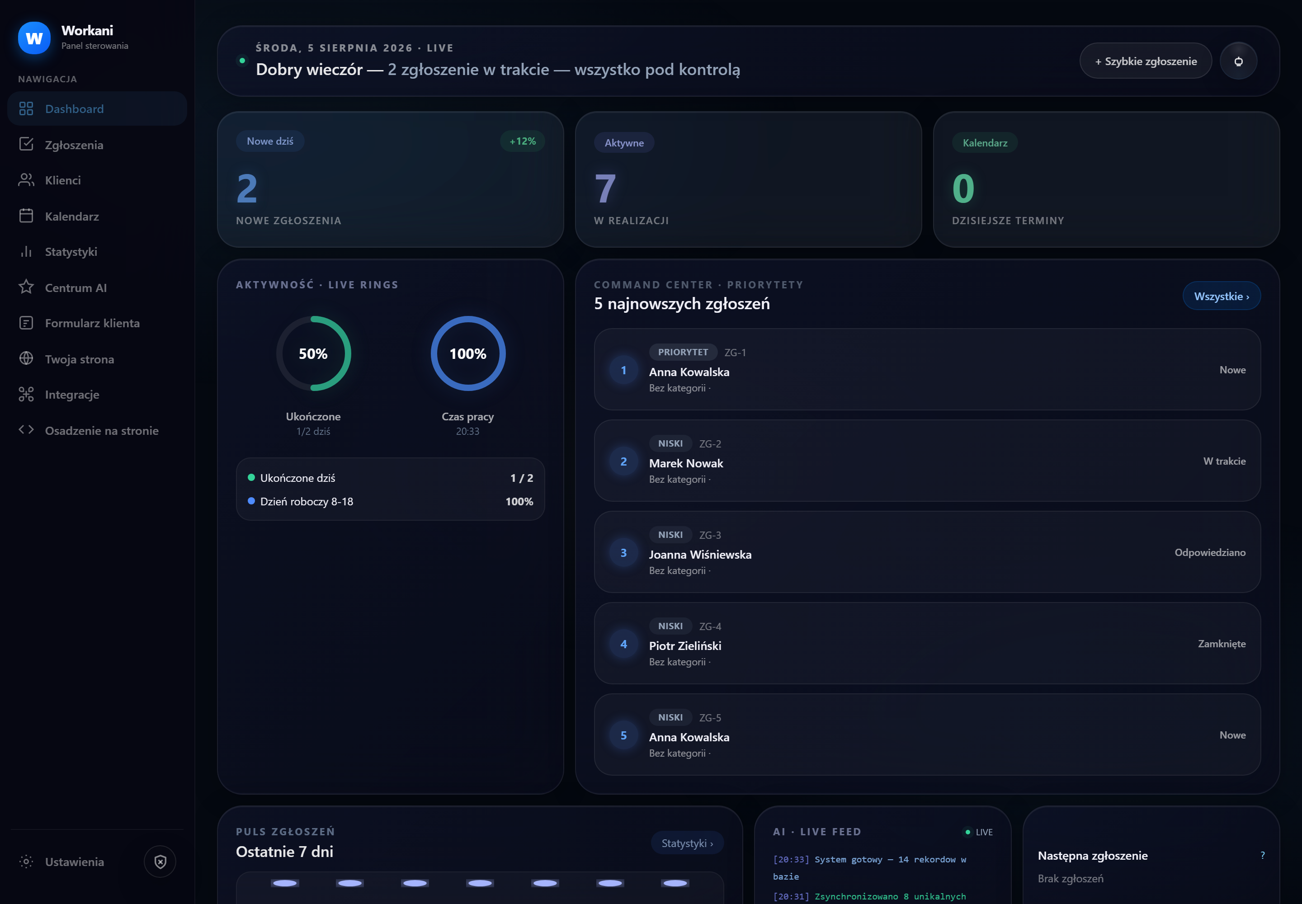Open Dzisiejsze terminy stat card showing 0
This screenshot has width=1302, height=904.
1106,179
